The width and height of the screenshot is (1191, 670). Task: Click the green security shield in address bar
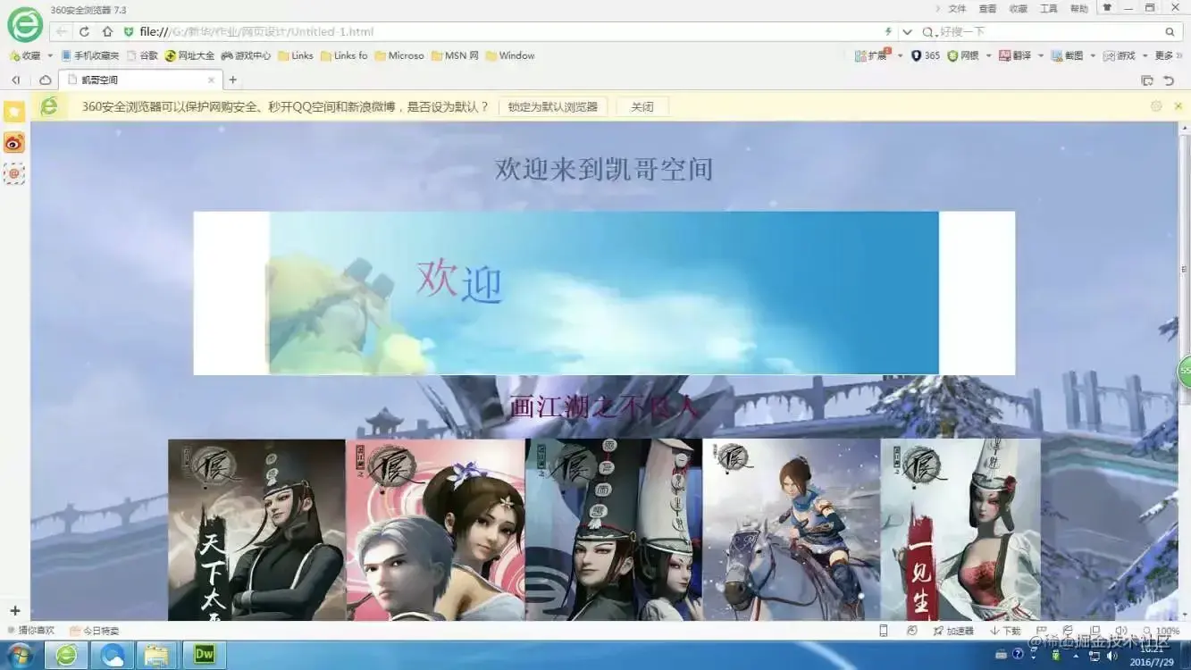point(129,31)
